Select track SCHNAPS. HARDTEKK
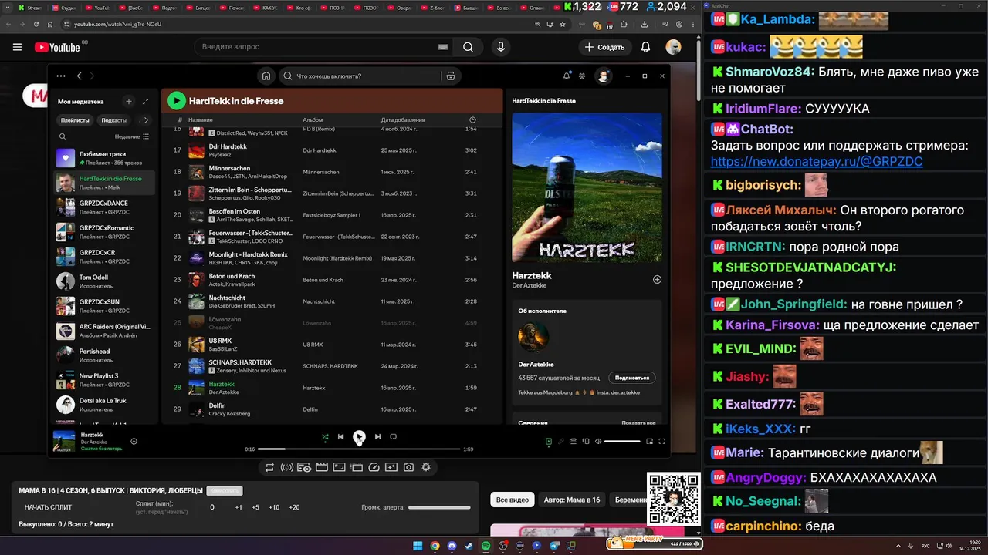 [x=332, y=365]
